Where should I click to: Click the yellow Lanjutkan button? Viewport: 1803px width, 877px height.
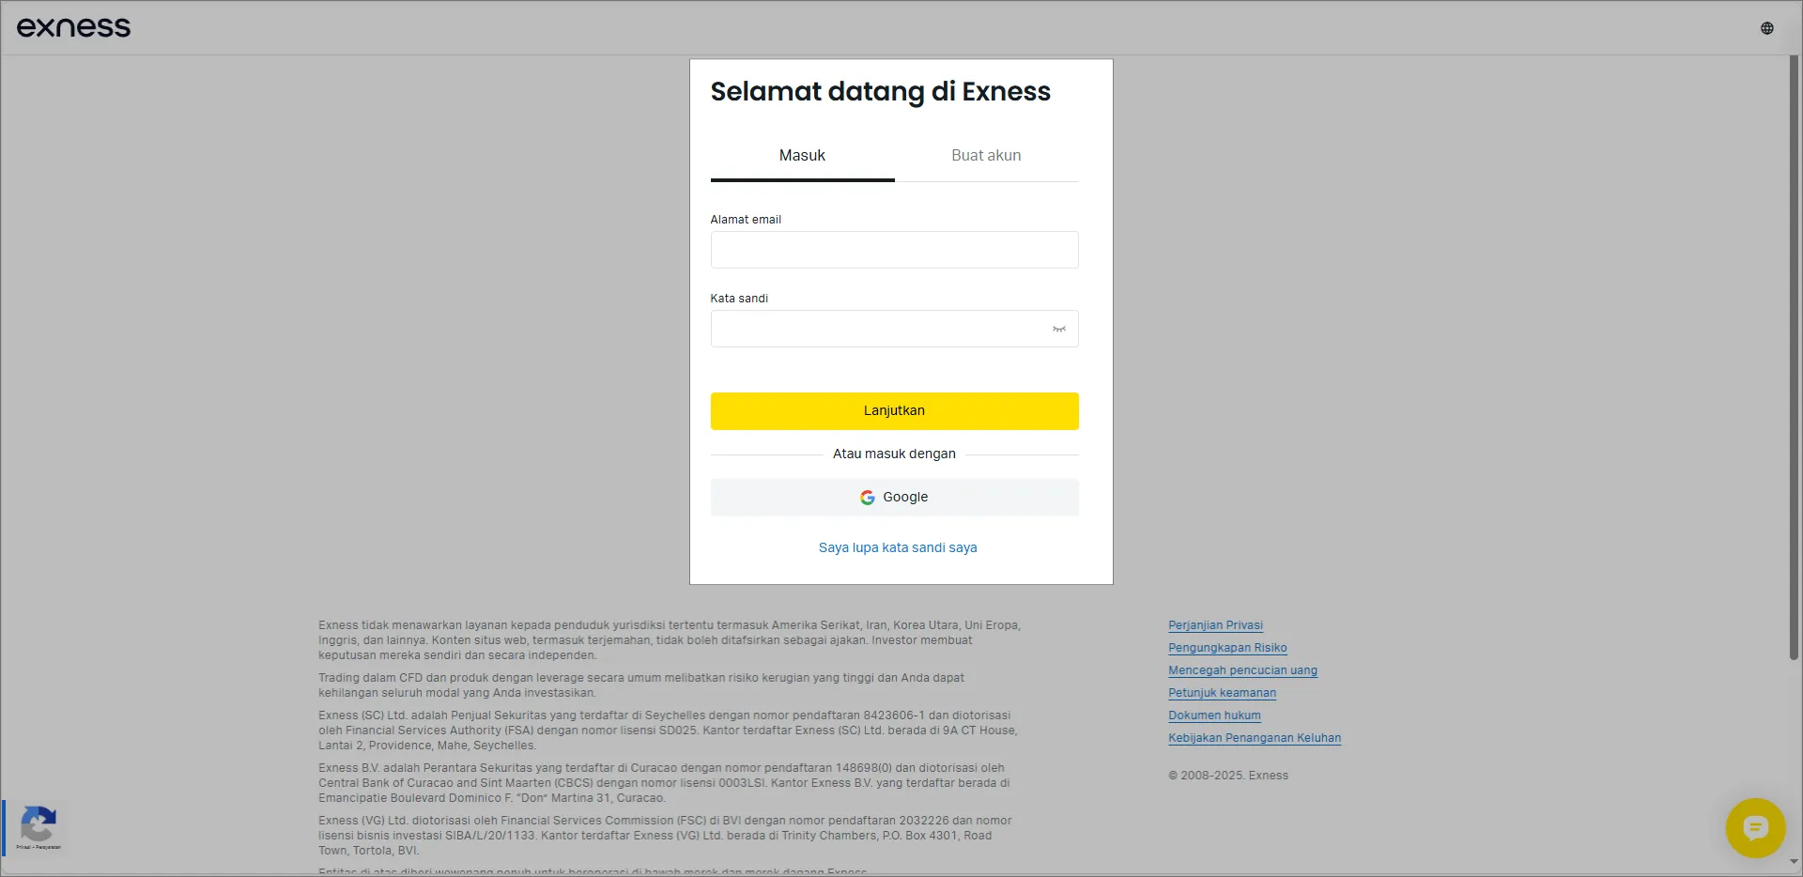(894, 411)
